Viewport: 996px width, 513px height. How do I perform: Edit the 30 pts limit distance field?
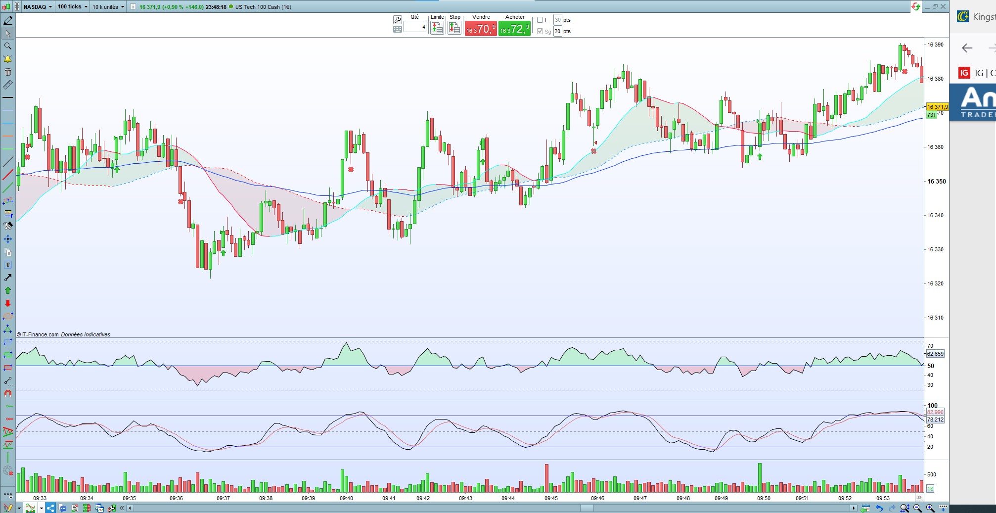(x=557, y=20)
